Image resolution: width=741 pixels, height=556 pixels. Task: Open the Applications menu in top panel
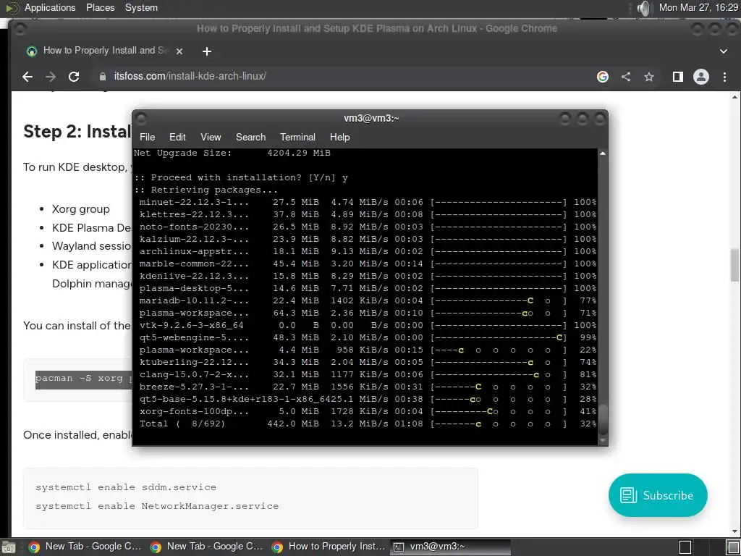(x=50, y=7)
